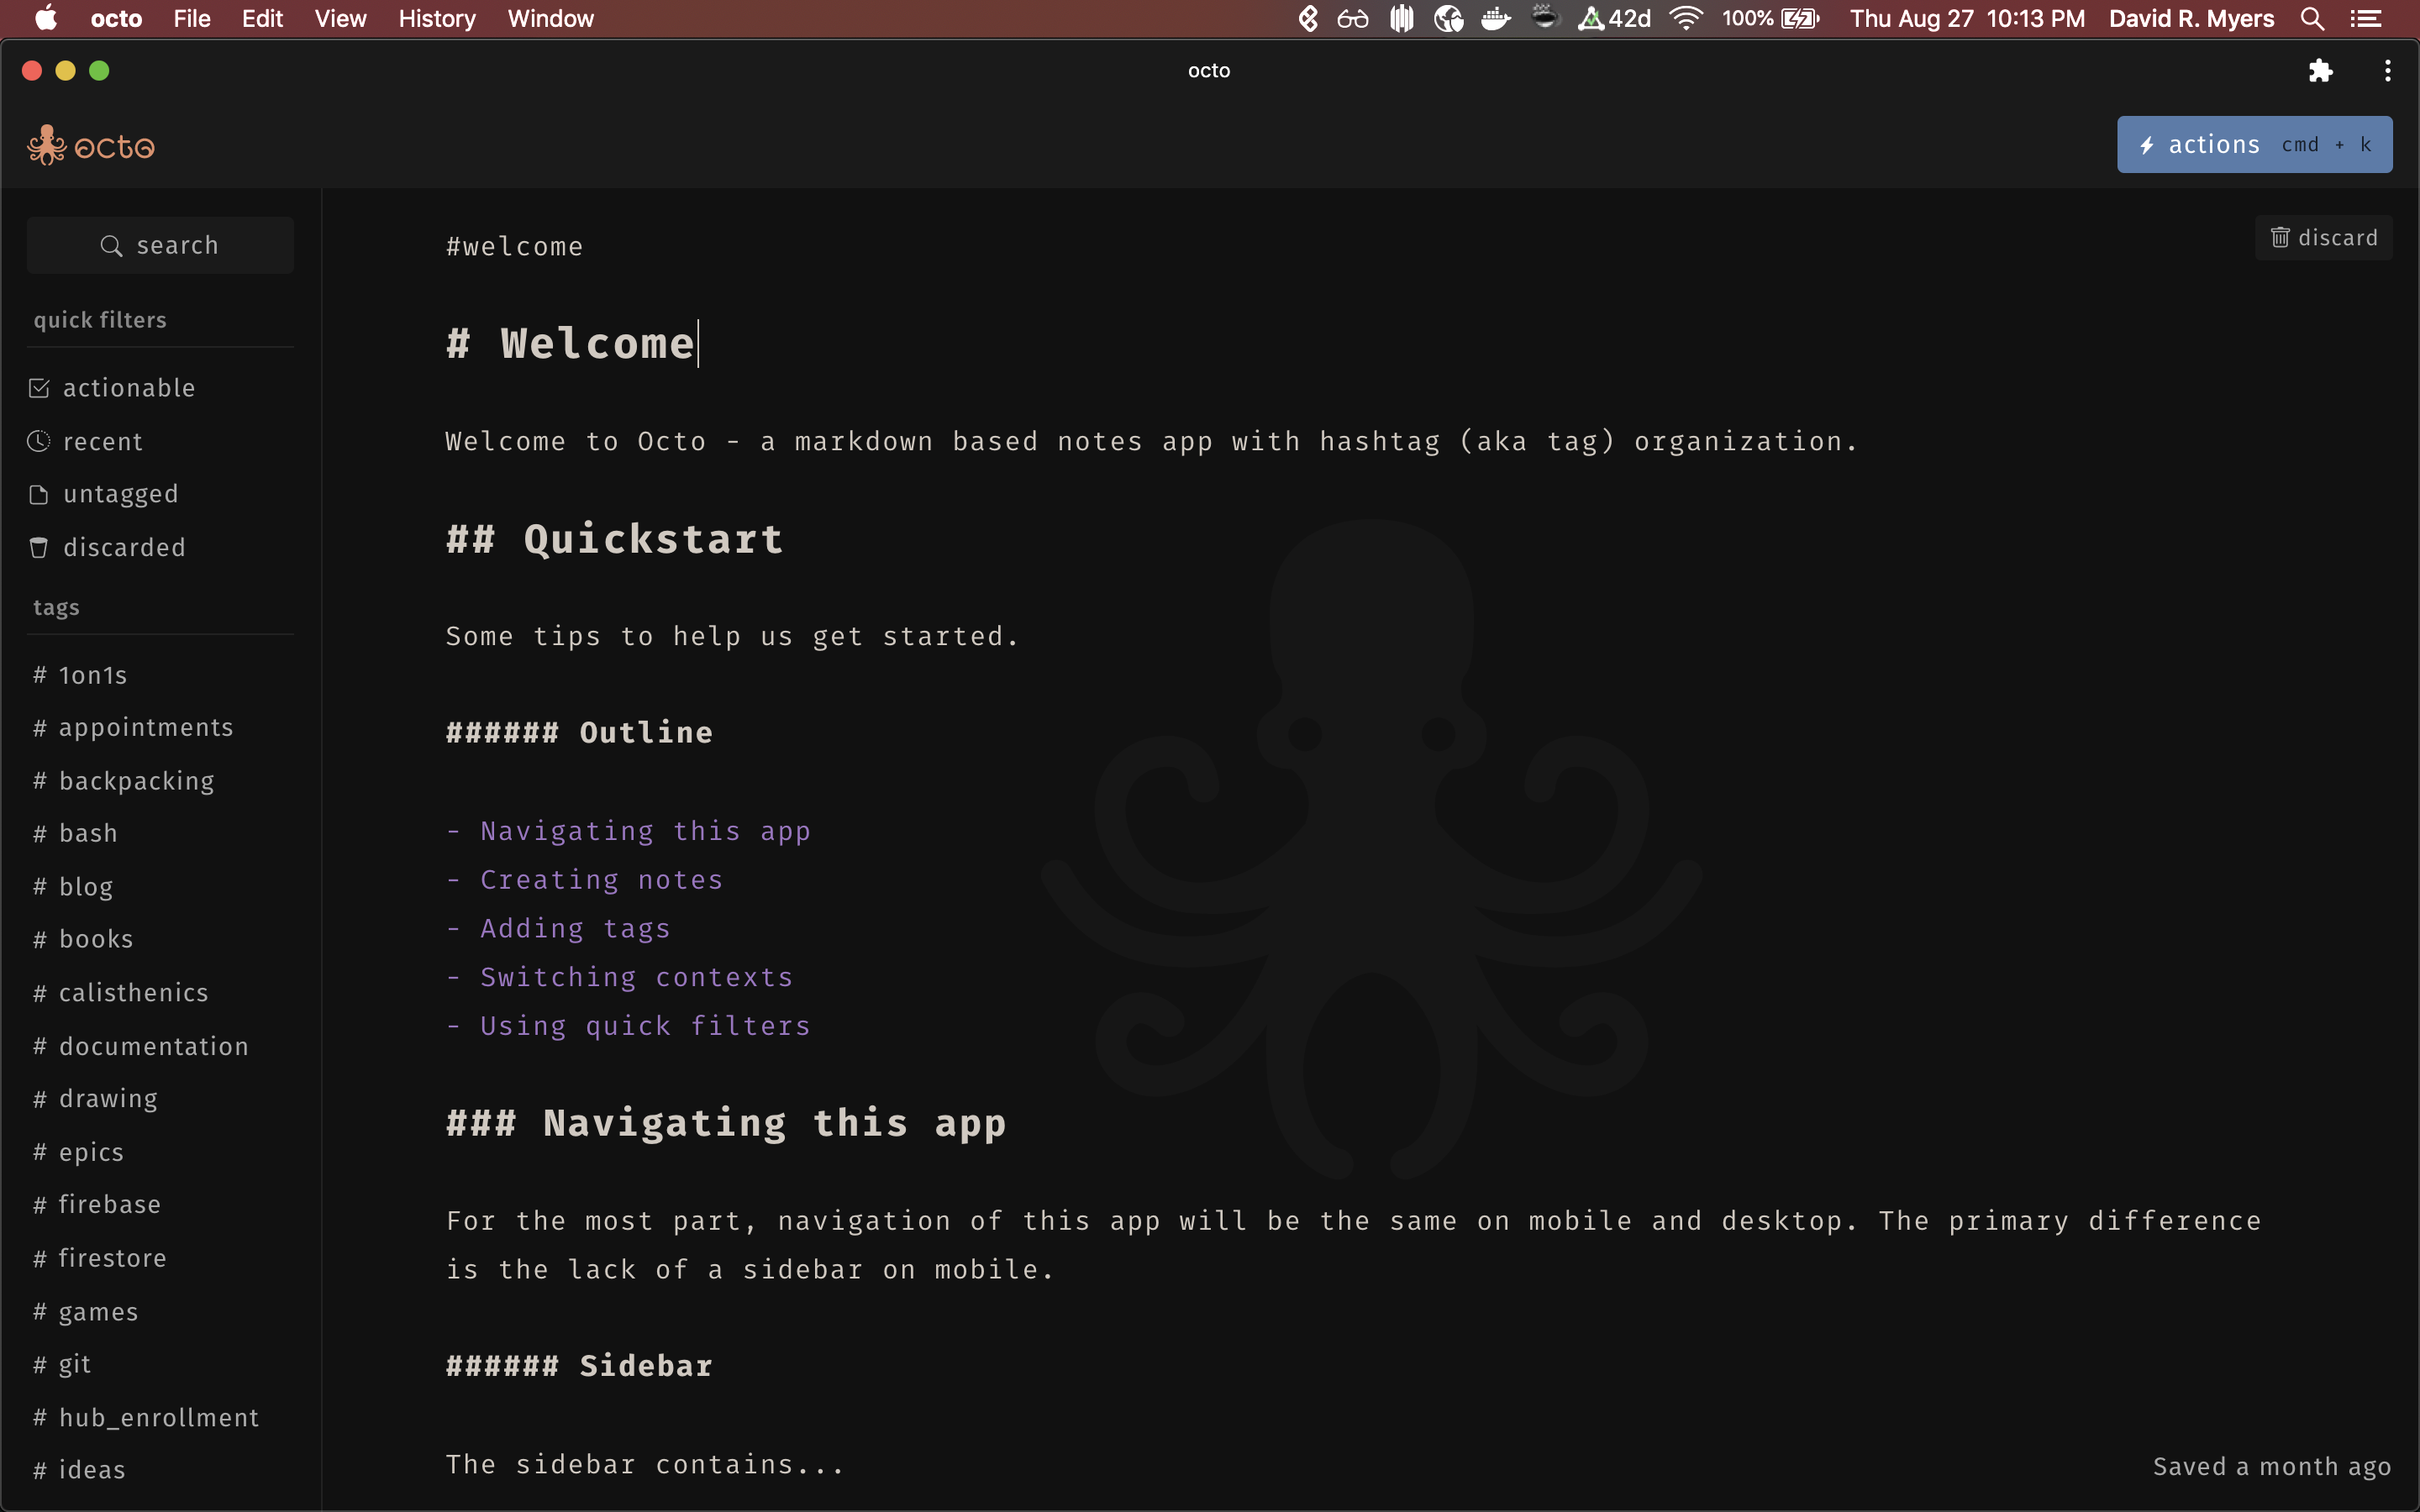Open the extensions puzzle icon
The width and height of the screenshot is (2420, 1512).
2320,71
